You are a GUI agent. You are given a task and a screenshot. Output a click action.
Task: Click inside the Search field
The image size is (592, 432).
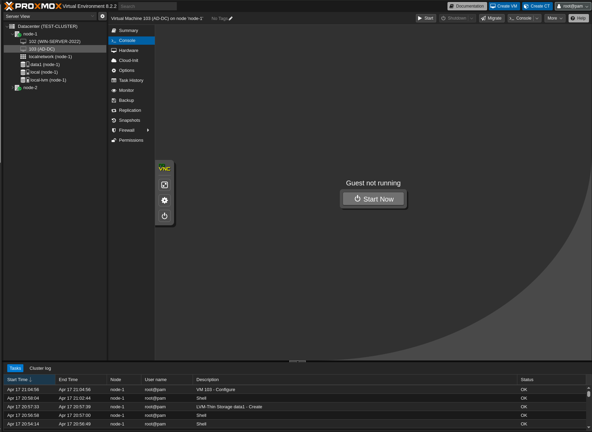click(147, 6)
